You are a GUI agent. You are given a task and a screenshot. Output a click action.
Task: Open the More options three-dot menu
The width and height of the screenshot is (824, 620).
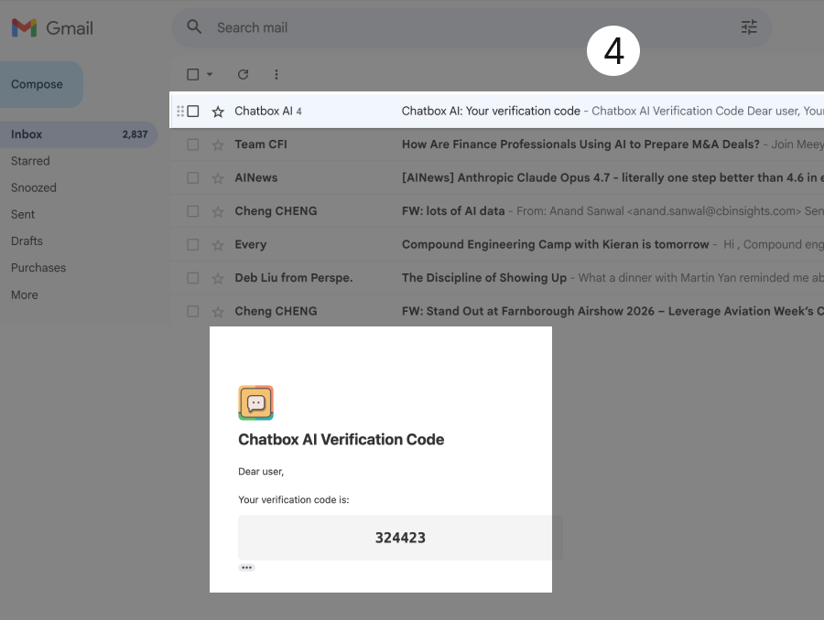click(x=276, y=75)
